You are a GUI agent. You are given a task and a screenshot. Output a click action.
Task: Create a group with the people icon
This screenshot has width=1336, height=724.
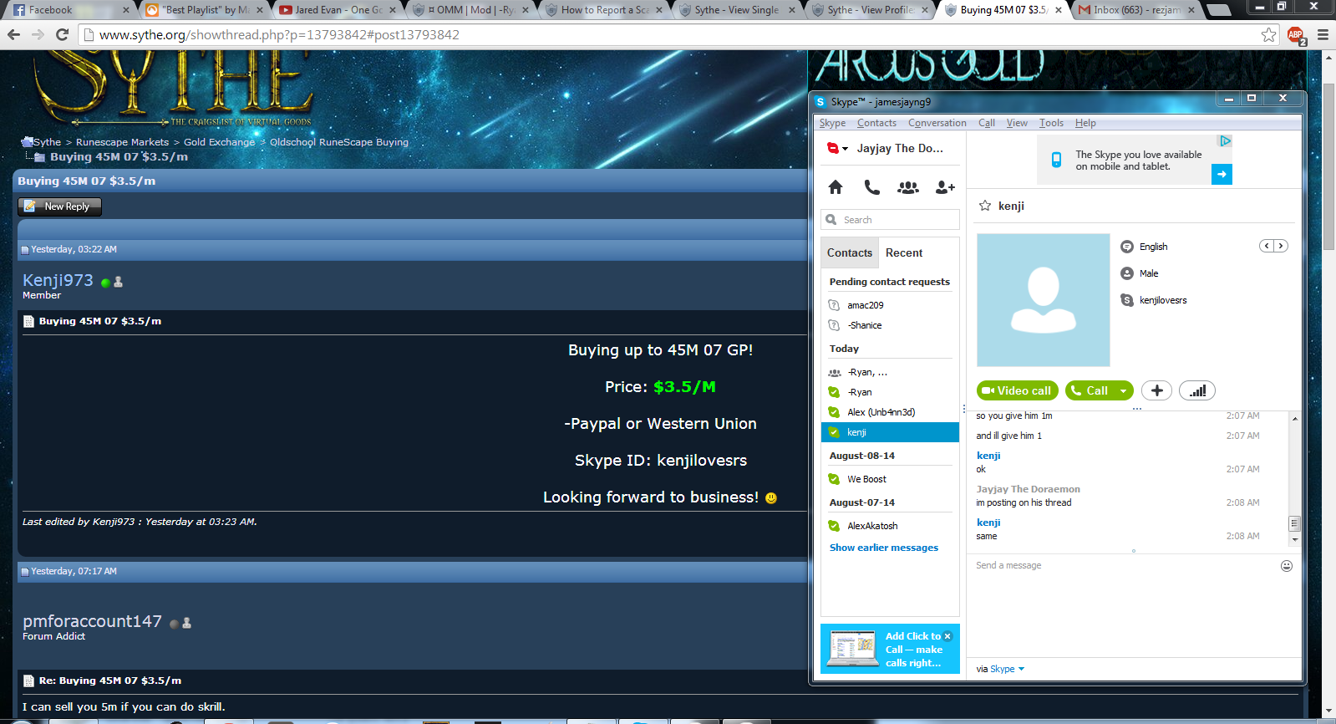click(x=908, y=187)
